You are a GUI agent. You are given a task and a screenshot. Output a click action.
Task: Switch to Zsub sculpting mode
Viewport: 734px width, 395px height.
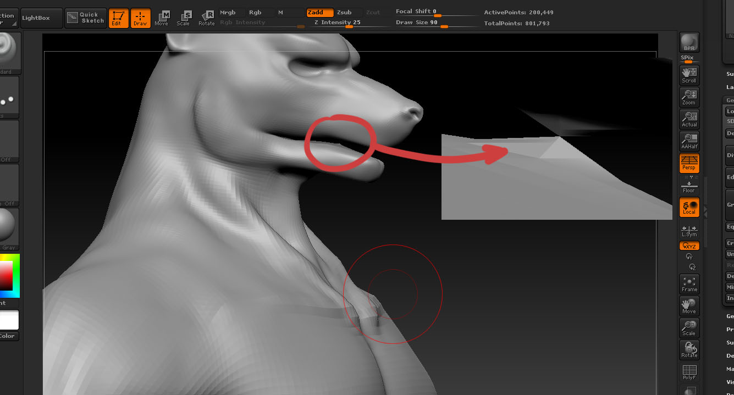pos(349,12)
